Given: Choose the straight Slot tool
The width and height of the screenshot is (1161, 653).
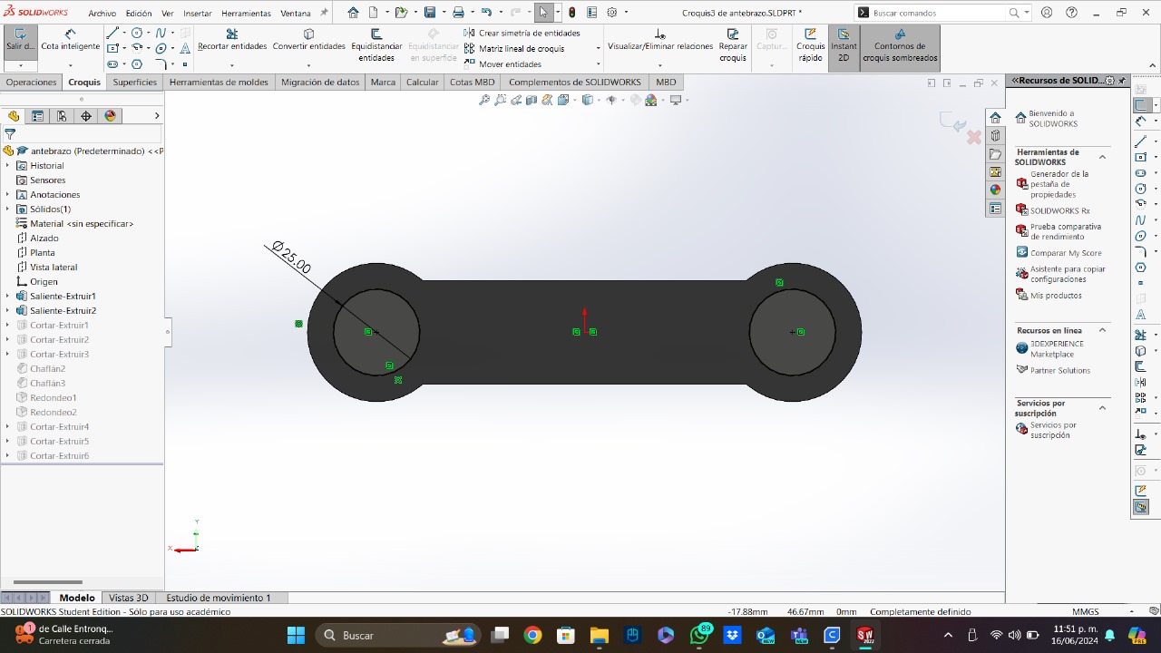Looking at the screenshot, I should coord(112,64).
